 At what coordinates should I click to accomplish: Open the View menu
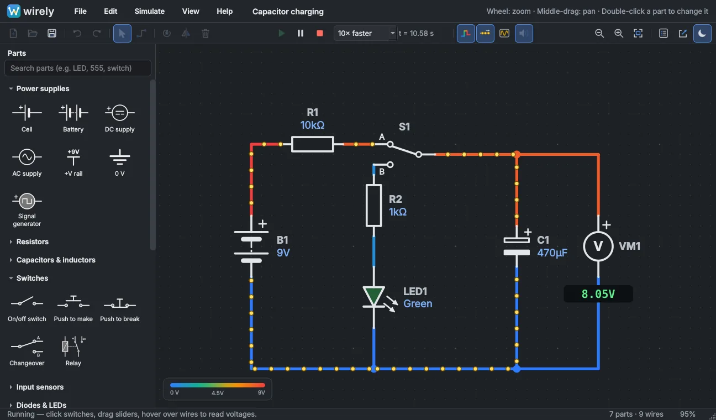(191, 11)
